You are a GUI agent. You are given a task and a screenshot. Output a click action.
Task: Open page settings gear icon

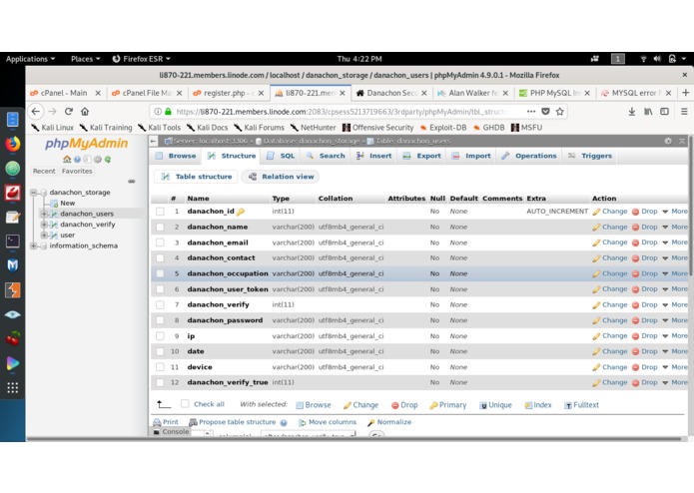point(668,141)
